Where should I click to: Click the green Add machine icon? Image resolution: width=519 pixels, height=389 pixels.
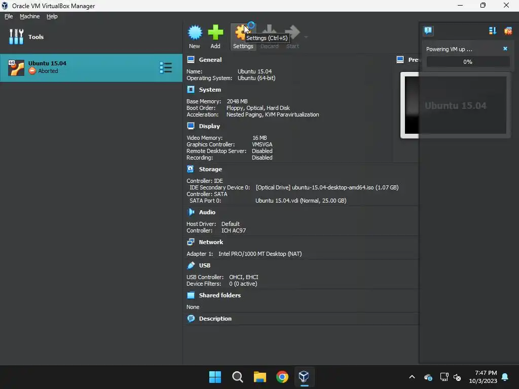[215, 32]
